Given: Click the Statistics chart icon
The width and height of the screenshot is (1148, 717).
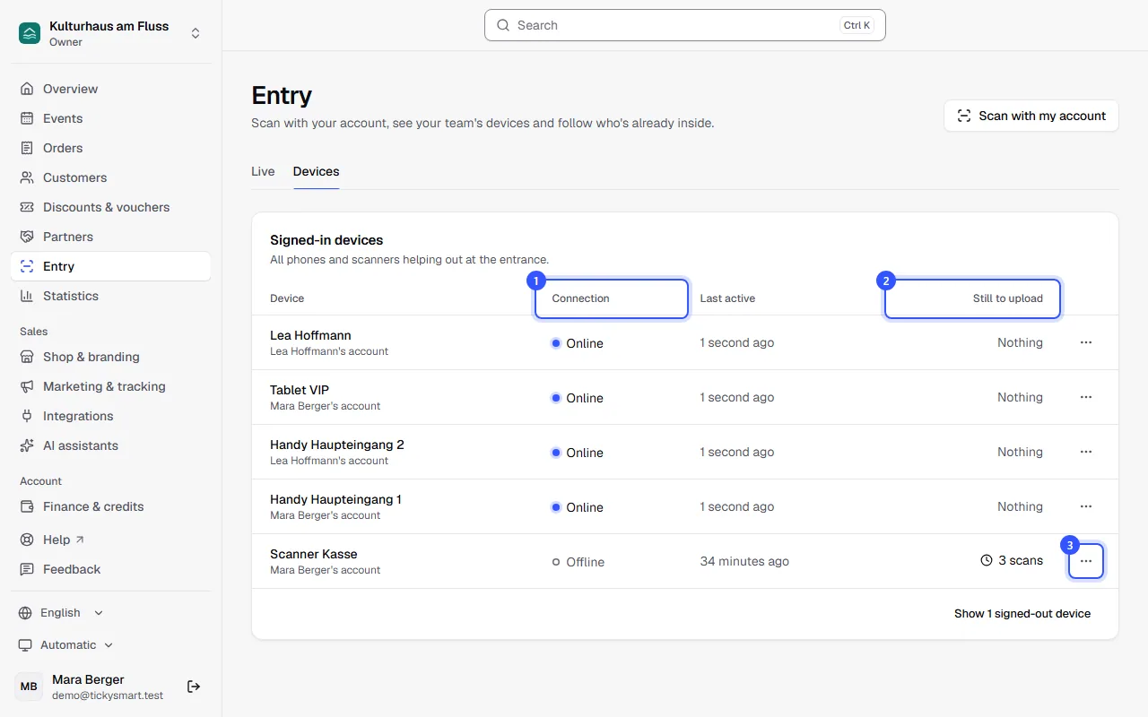Looking at the screenshot, I should pyautogui.click(x=27, y=296).
